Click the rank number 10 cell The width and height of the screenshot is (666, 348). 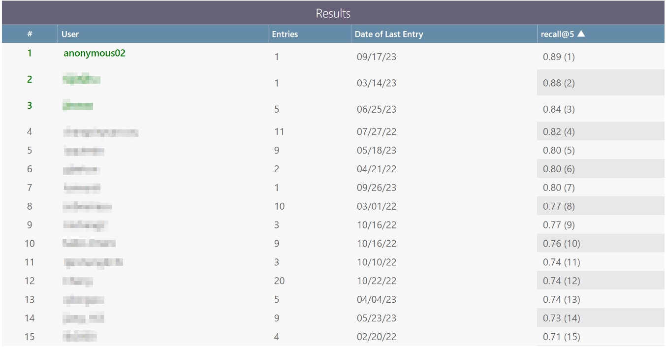30,243
